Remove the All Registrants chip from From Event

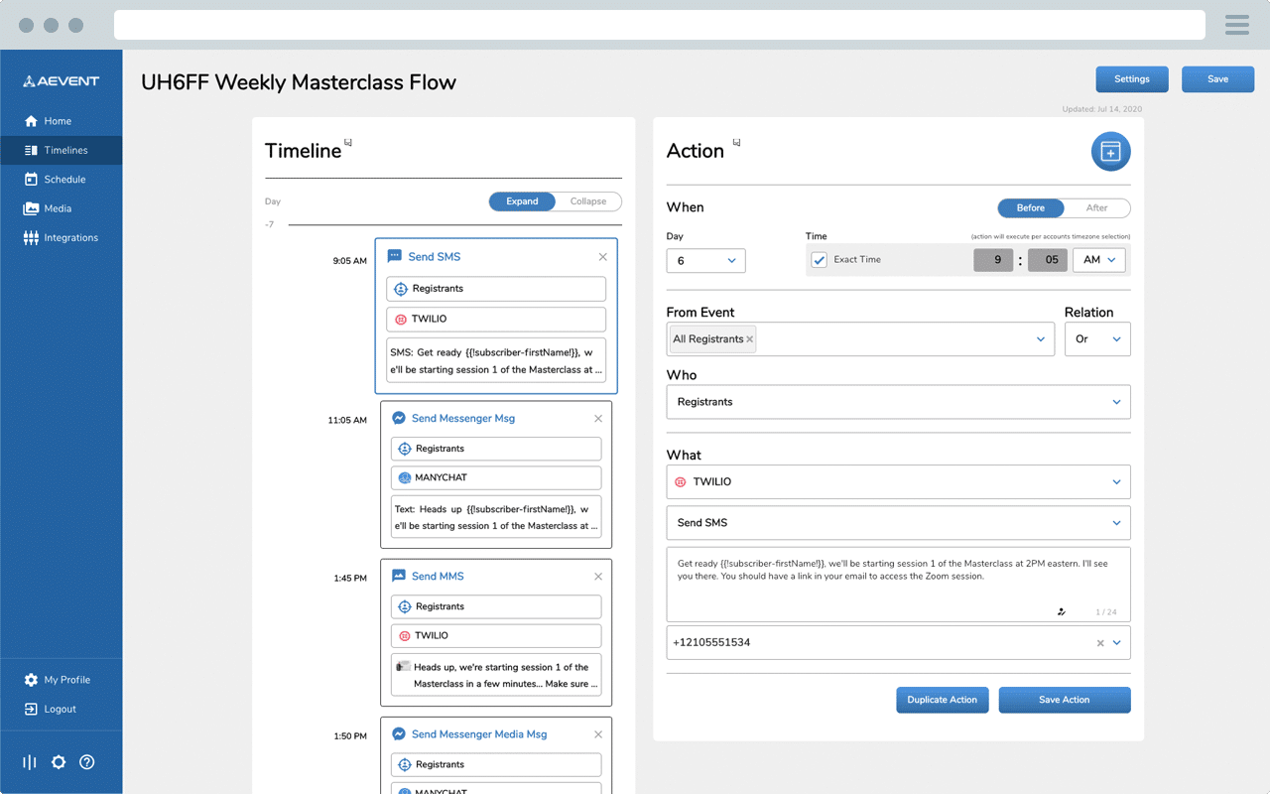[750, 339]
